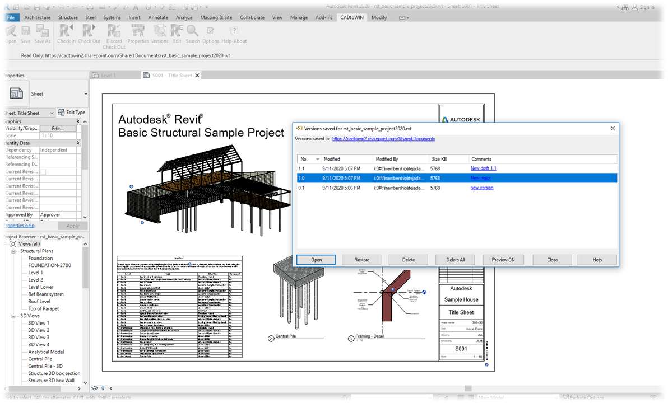668x403 pixels.
Task: Open the Sheet: Title Sheet dropdown
Action: 52,113
